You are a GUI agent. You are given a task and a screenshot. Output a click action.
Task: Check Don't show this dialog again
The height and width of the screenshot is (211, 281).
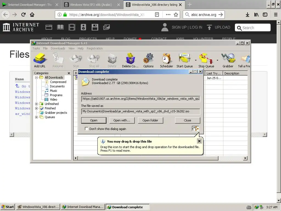tap(86, 129)
